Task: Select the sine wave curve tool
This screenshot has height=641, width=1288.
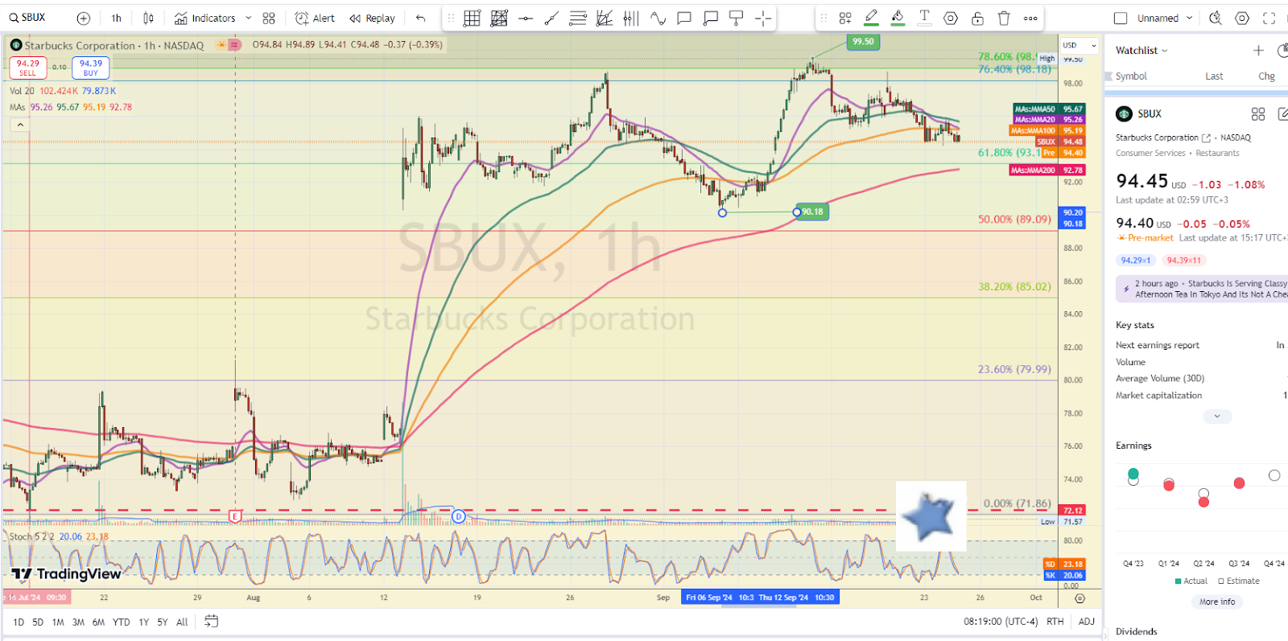Action: [x=658, y=18]
